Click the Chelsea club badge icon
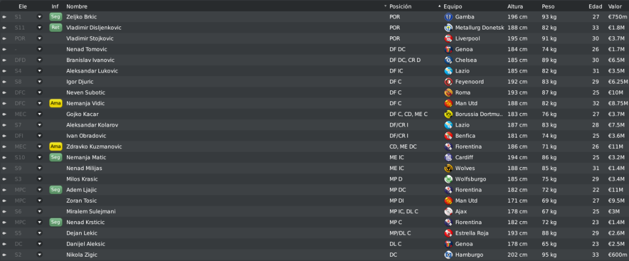629x261 pixels. point(448,60)
